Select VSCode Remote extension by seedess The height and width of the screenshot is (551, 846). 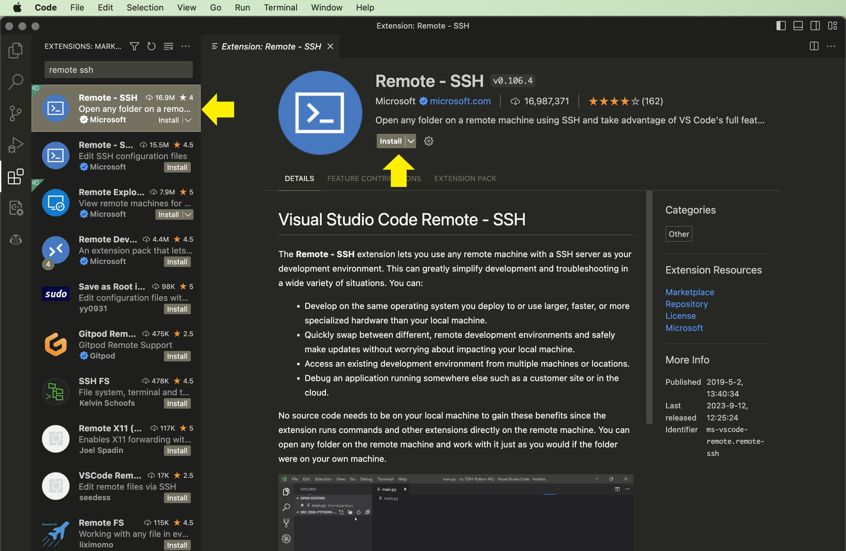(x=116, y=486)
